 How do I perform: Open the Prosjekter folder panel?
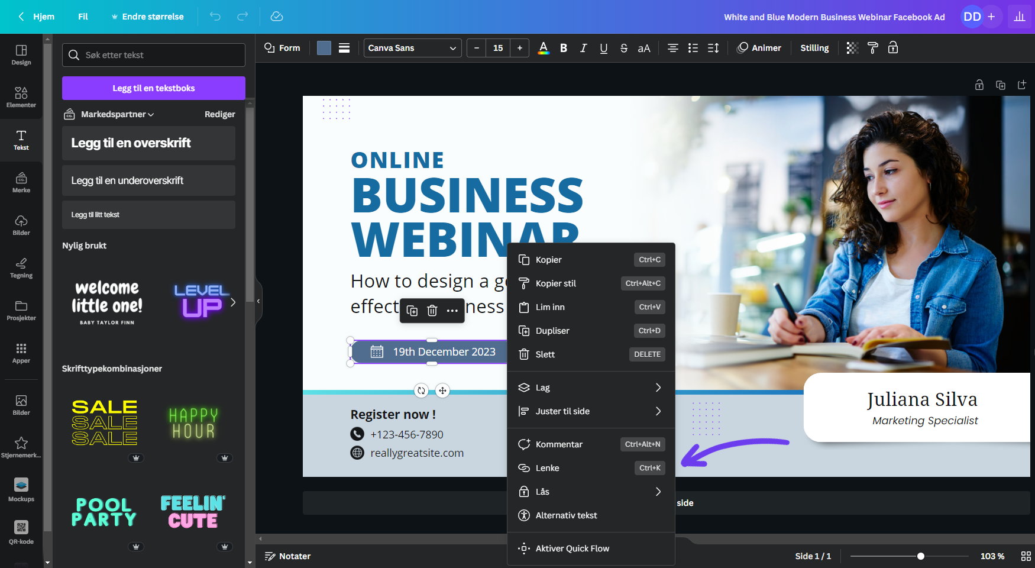21,311
